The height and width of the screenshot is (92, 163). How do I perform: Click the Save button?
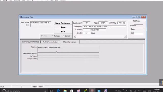[x=63, y=27]
